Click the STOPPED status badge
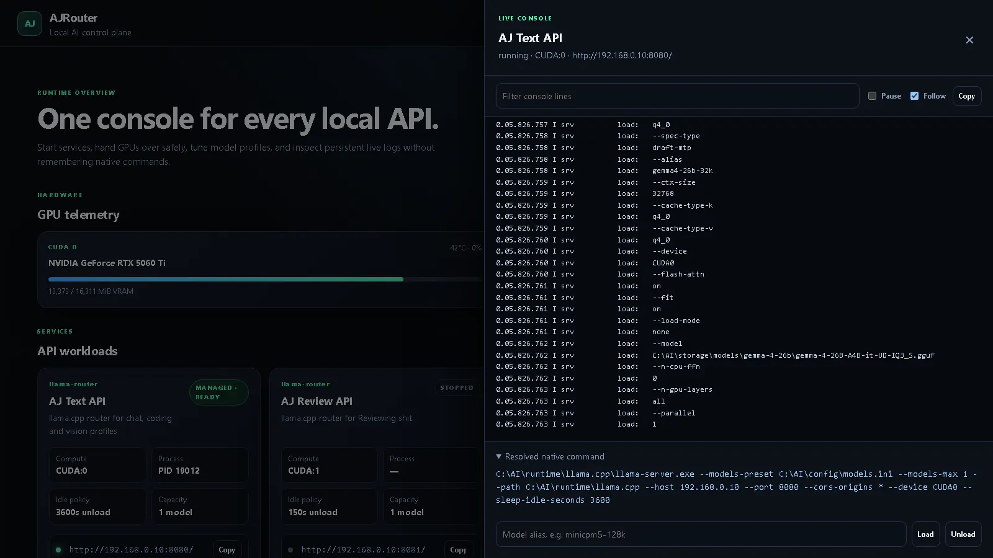 pyautogui.click(x=457, y=388)
